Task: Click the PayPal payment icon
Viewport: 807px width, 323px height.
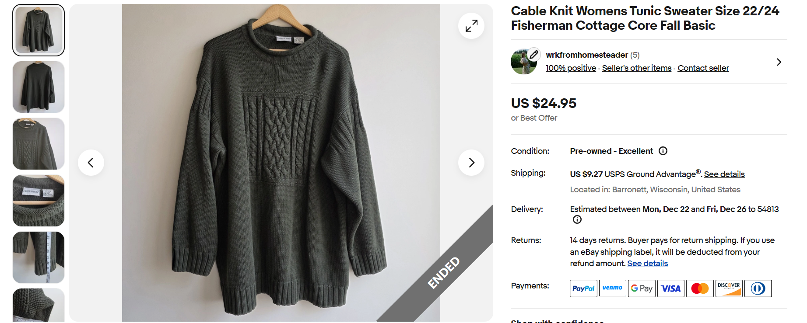Action: click(583, 288)
